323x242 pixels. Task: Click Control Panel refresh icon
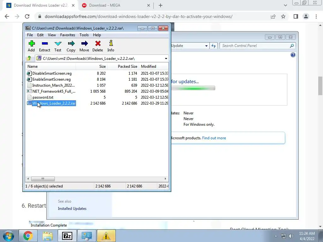[x=214, y=46]
